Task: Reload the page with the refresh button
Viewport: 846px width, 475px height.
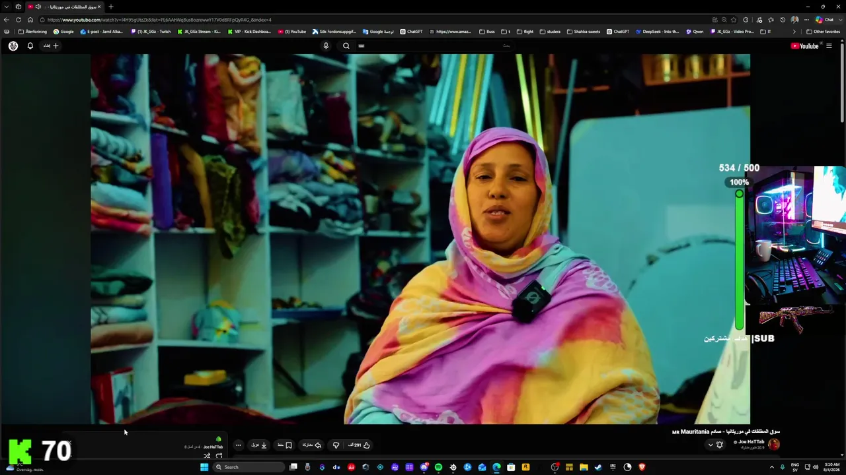Action: [x=19, y=20]
